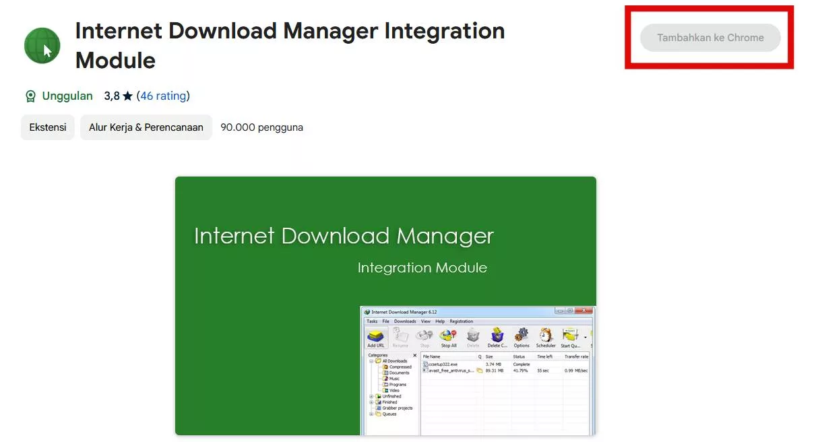Open the green IDM promo screenshot thumbnail
This screenshot has width=818, height=442.
point(385,306)
